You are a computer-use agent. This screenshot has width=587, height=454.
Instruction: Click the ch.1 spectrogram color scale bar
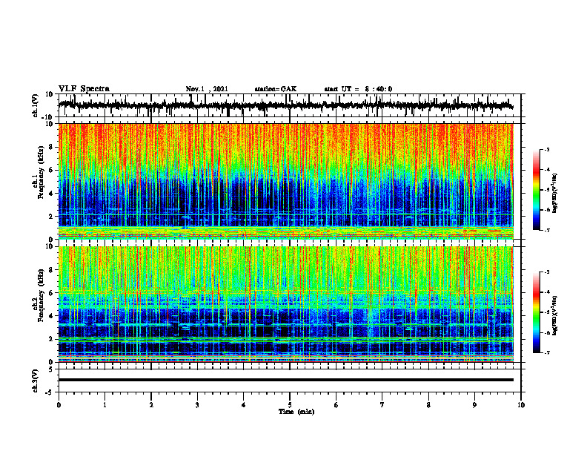pyautogui.click(x=537, y=190)
